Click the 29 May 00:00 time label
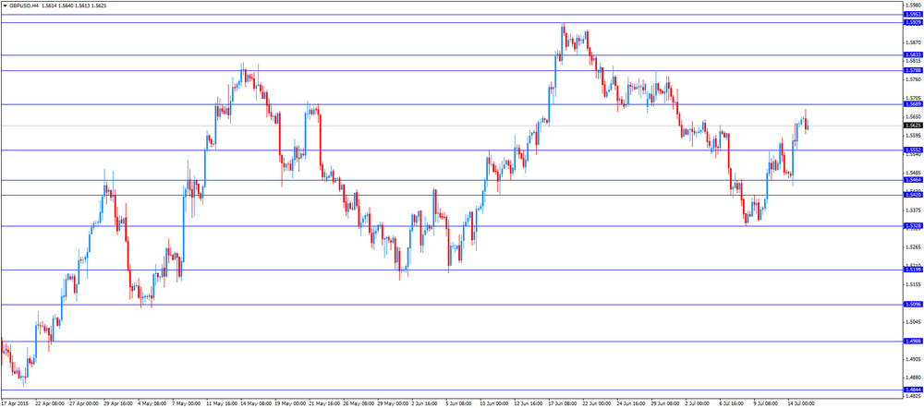The height and width of the screenshot is (408, 924). click(x=391, y=404)
